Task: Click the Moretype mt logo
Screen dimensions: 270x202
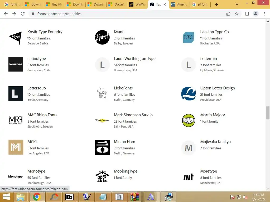Action: pos(189,177)
